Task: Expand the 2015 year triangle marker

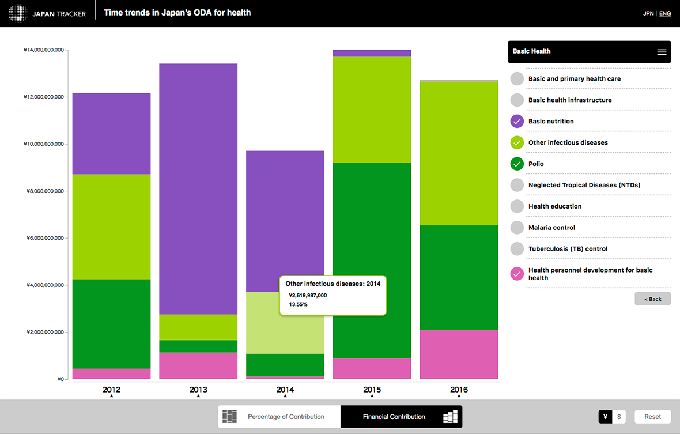Action: pyautogui.click(x=372, y=396)
